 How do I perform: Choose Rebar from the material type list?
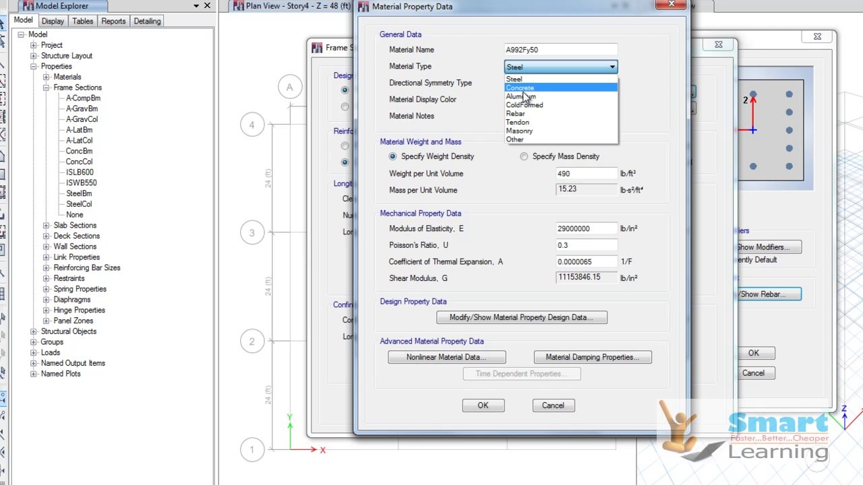[x=561, y=114]
